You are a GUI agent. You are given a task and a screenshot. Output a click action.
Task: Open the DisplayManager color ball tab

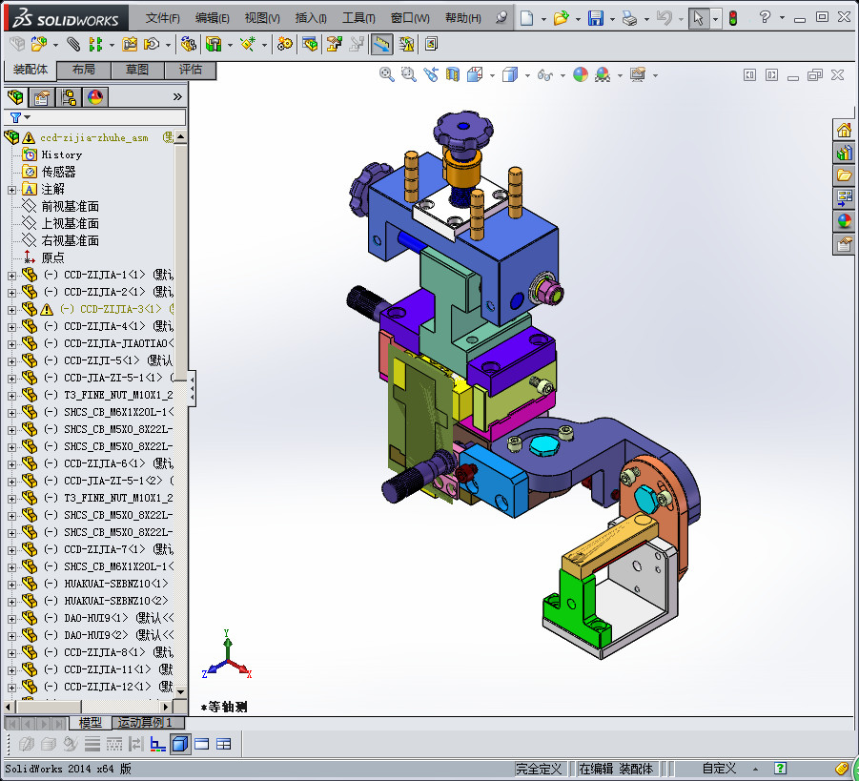click(x=95, y=97)
